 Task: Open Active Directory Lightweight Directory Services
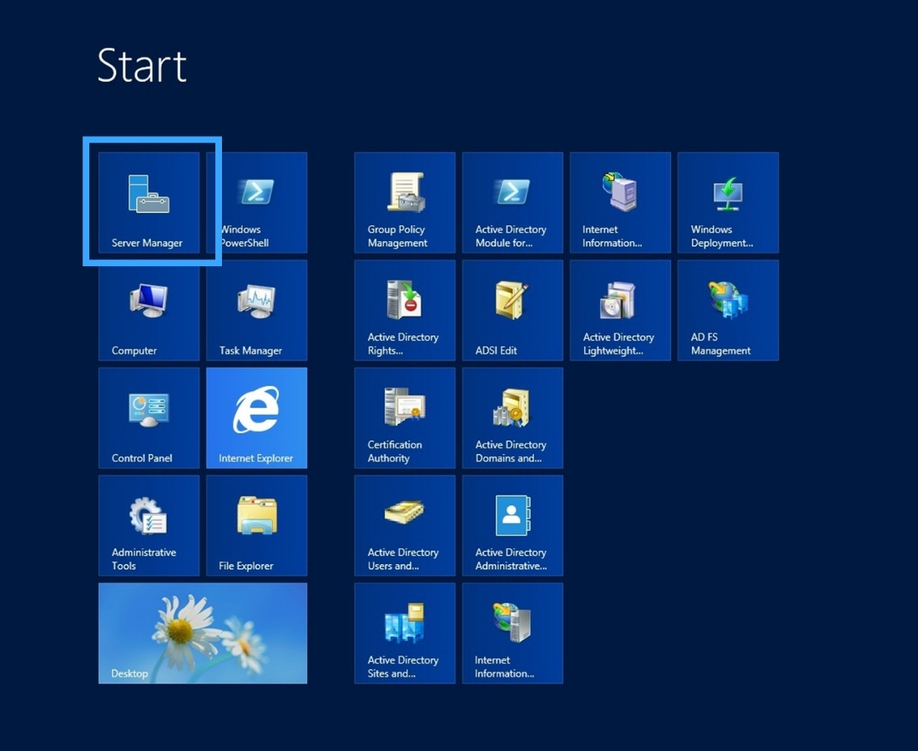pyautogui.click(x=619, y=310)
